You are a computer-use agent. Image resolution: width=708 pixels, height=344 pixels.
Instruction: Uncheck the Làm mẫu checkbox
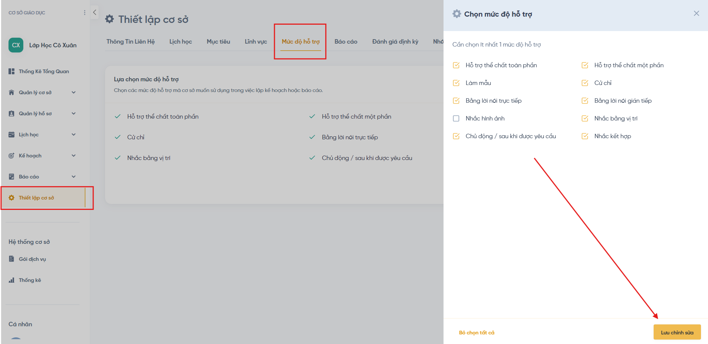click(456, 83)
